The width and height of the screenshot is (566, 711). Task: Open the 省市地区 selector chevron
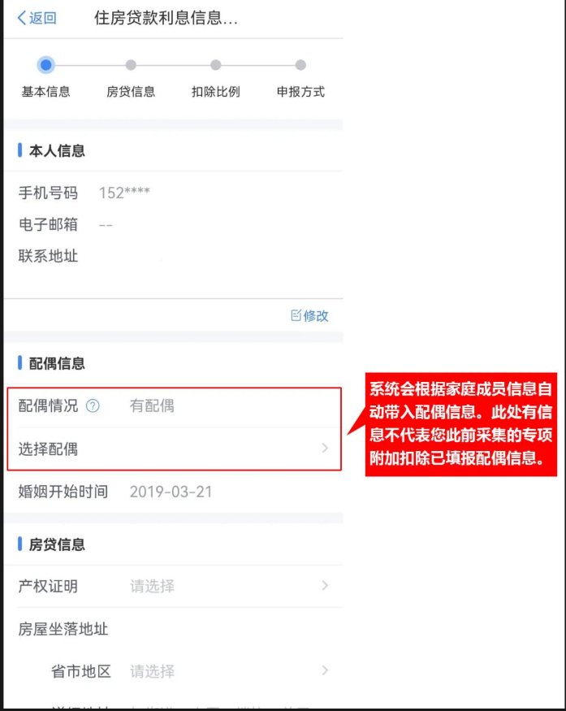(325, 670)
